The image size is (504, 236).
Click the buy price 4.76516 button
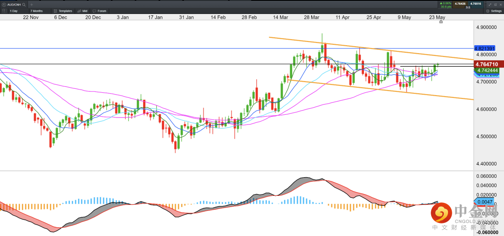(x=476, y=4)
